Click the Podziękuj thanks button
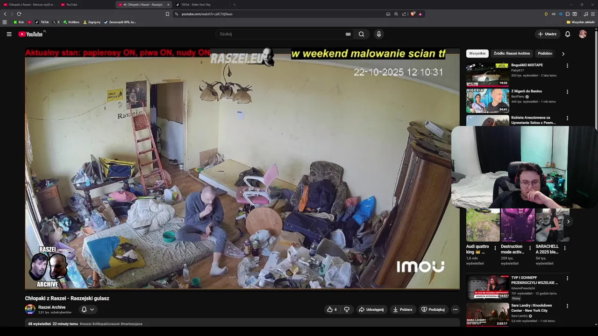Image resolution: width=598 pixels, height=336 pixels. pos(433,309)
